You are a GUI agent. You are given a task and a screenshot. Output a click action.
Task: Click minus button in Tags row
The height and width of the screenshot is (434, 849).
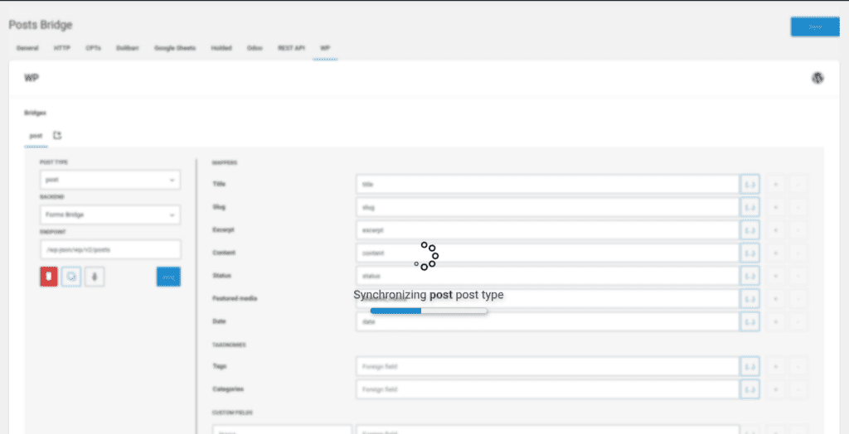pyautogui.click(x=798, y=366)
